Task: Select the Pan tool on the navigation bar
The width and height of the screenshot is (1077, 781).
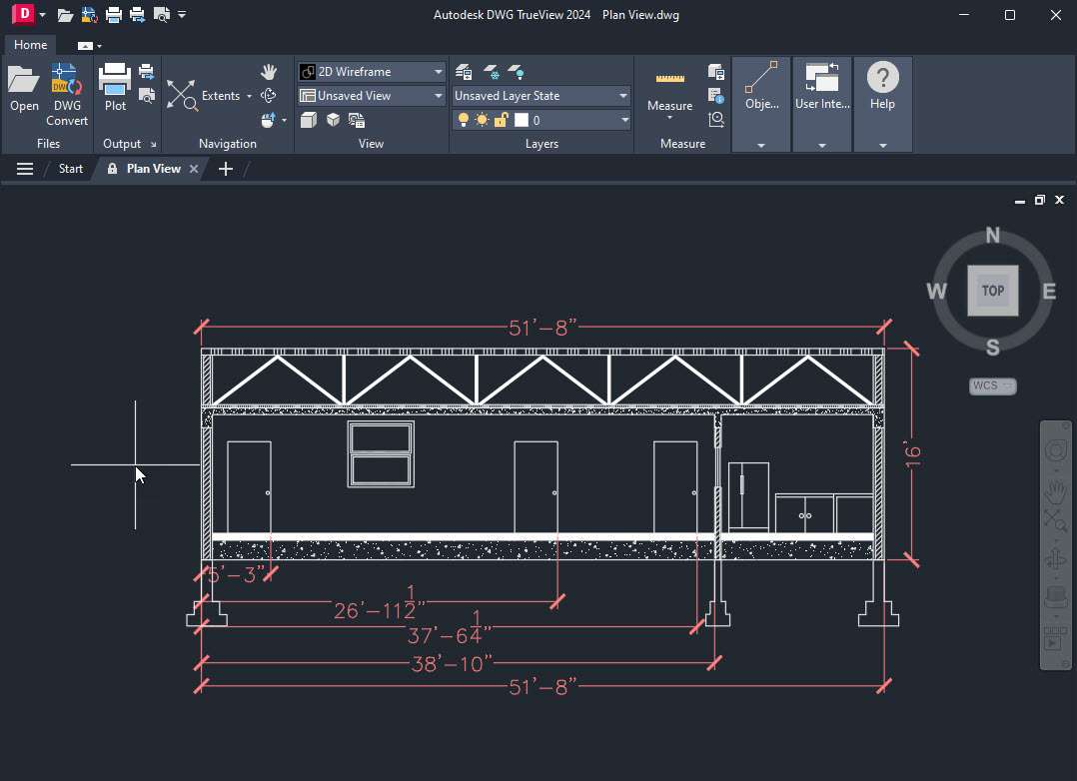Action: point(1055,490)
